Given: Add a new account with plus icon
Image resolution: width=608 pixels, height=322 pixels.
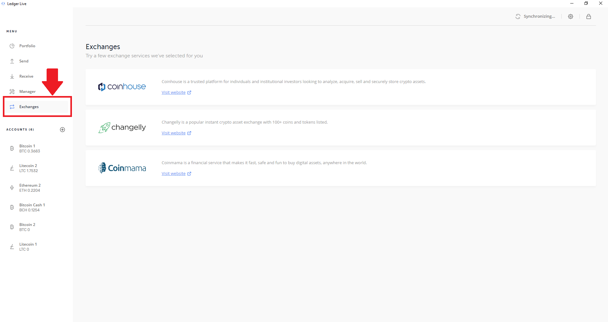Looking at the screenshot, I should (x=62, y=130).
